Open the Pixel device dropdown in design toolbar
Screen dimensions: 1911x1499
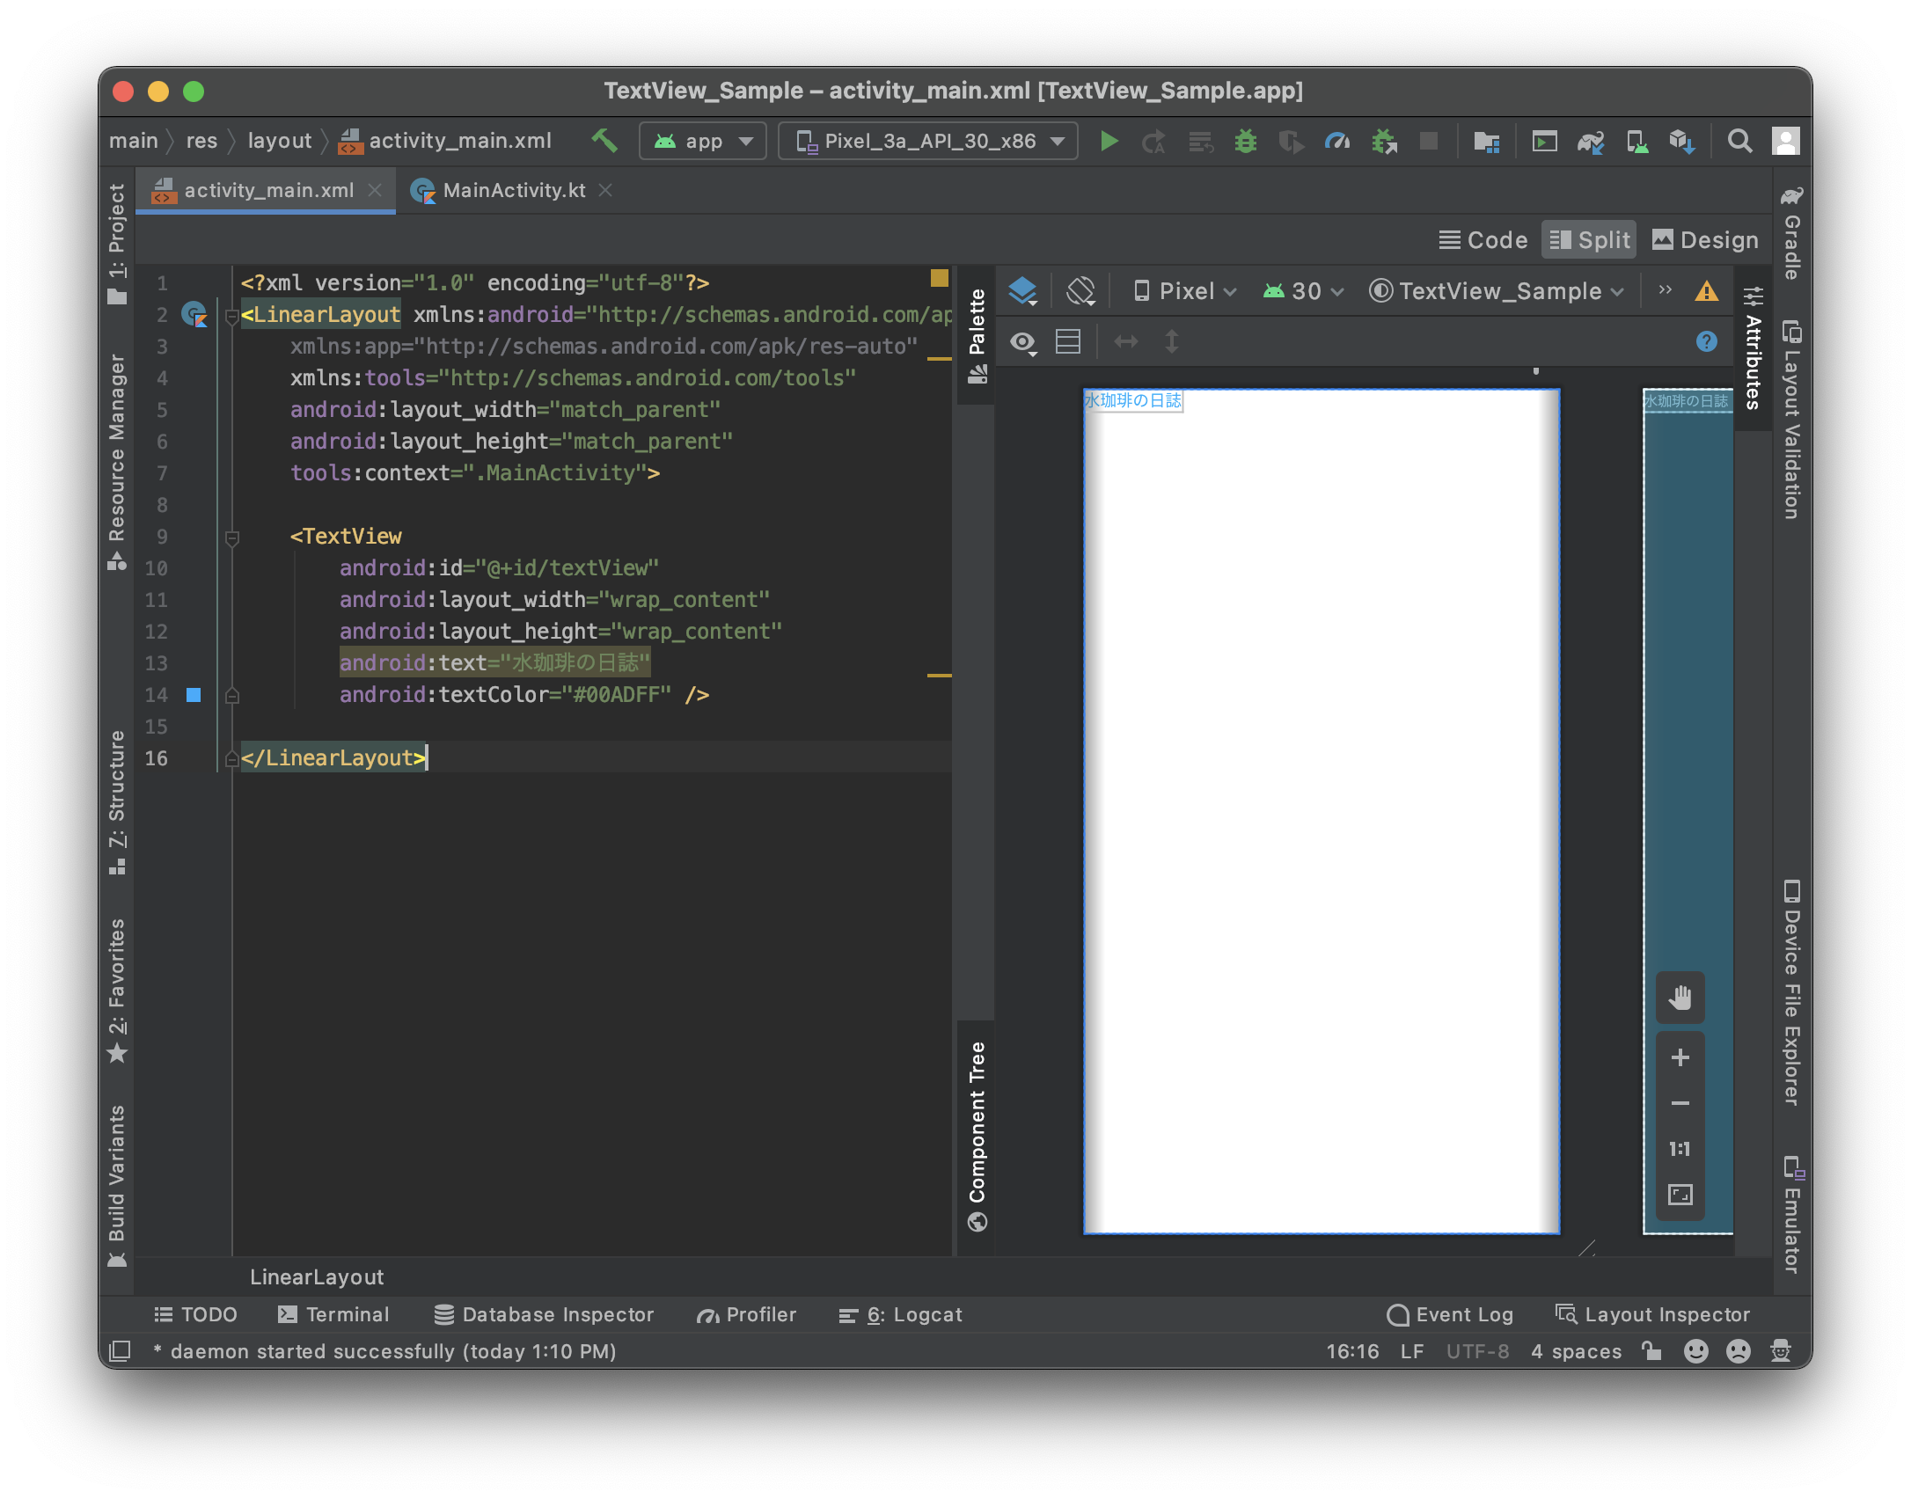[1183, 291]
